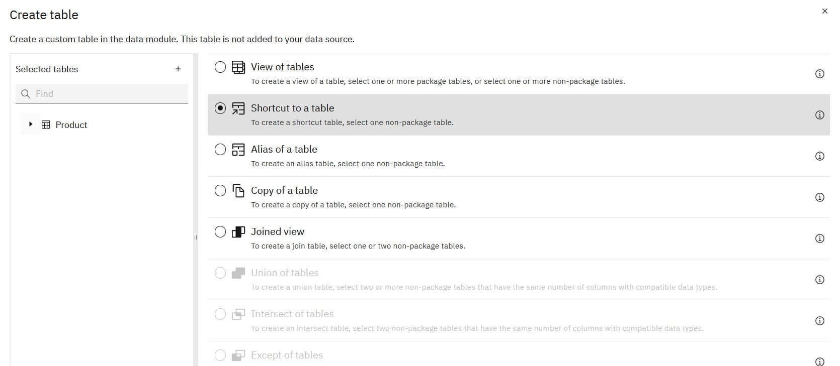Show info for Alias of a table
This screenshot has height=366, width=840.
click(x=819, y=156)
